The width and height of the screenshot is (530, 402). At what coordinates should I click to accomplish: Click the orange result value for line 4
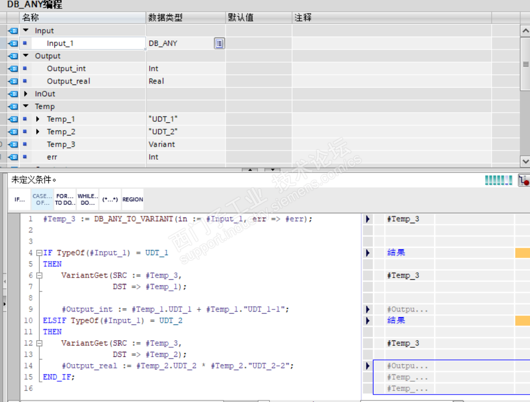pos(523,253)
